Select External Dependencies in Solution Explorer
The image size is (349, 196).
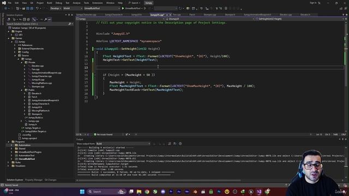[x=33, y=48]
